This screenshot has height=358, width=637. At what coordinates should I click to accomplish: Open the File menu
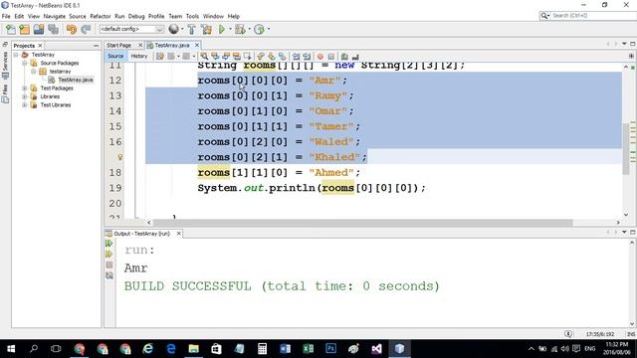pos(6,16)
